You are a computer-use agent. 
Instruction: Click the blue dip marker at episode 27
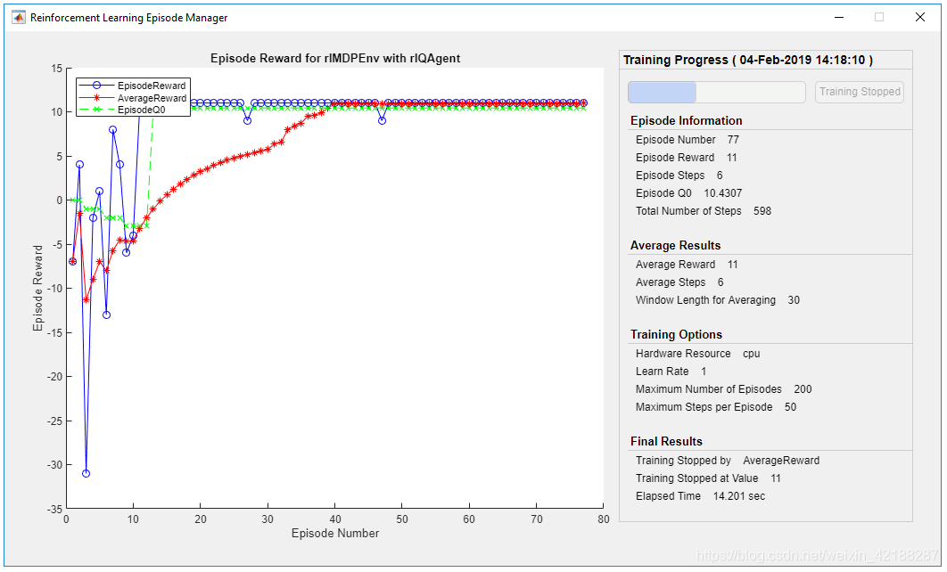point(248,120)
